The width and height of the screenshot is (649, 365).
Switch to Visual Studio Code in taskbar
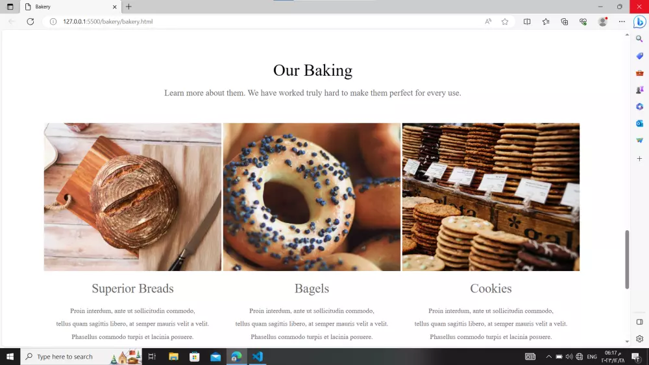[x=258, y=357]
